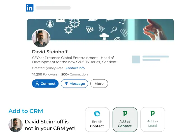The height and width of the screenshot is (140, 180).
Task: Click the light blue company placeholder square
Action: coord(136,59)
